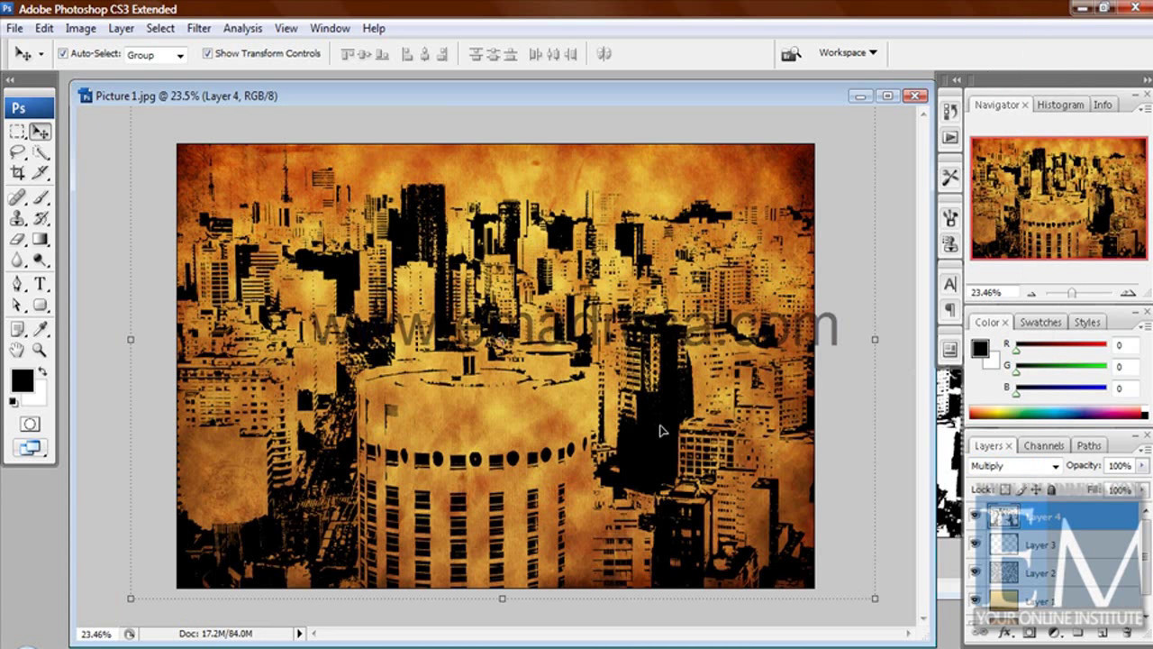The height and width of the screenshot is (649, 1153).
Task: Select the Path Selection tool
Action: [17, 306]
